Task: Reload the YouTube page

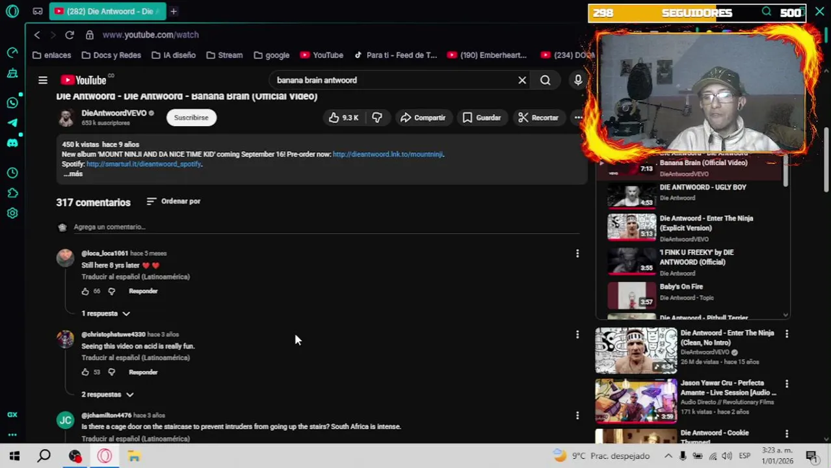Action: 70,35
